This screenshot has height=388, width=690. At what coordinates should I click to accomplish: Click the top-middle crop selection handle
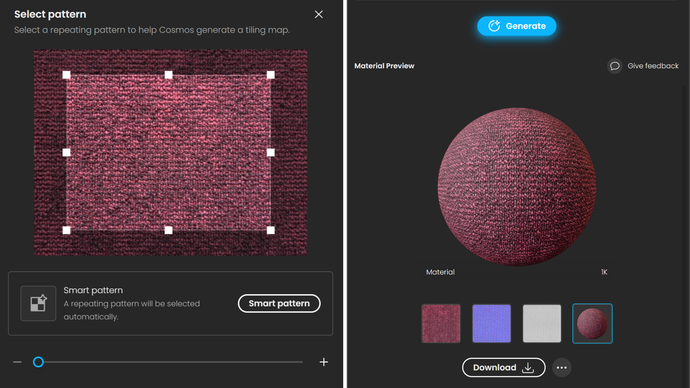tap(169, 75)
